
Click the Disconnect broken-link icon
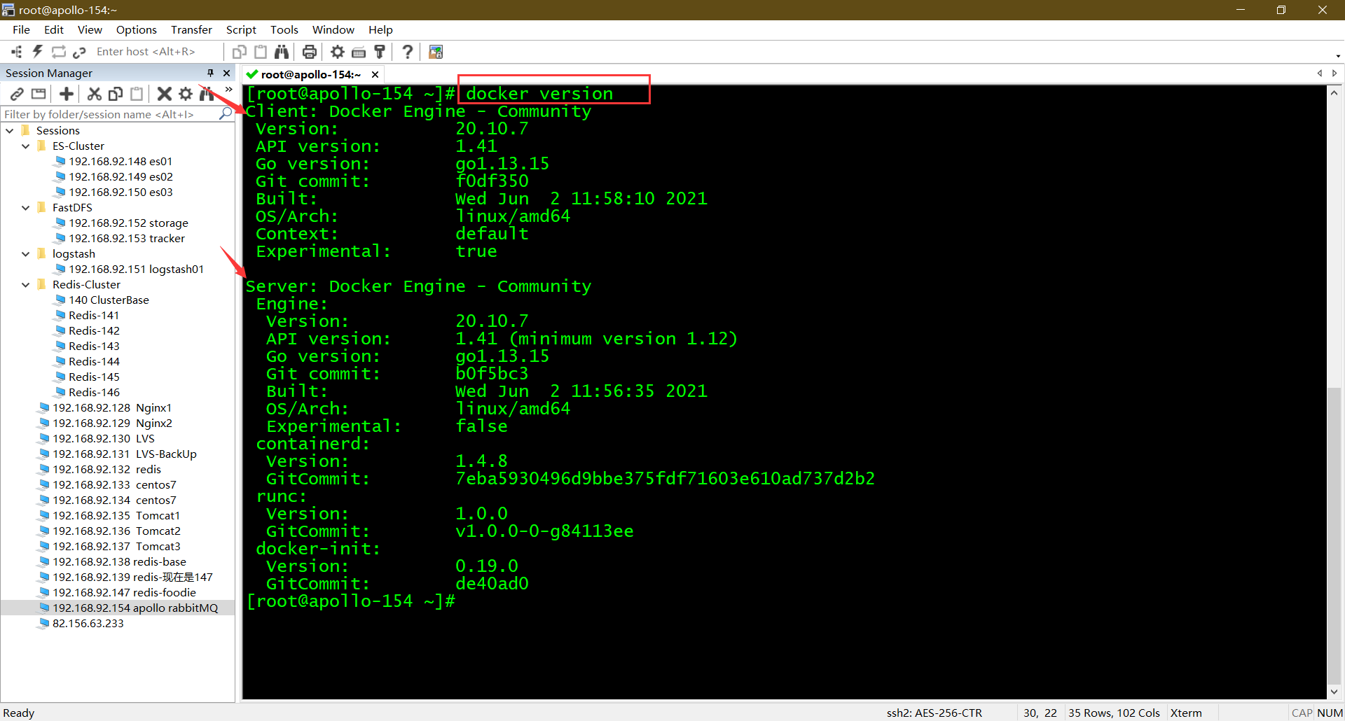[x=79, y=52]
